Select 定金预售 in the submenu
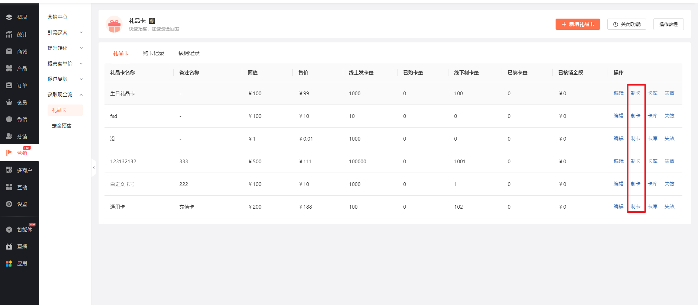 click(62, 126)
